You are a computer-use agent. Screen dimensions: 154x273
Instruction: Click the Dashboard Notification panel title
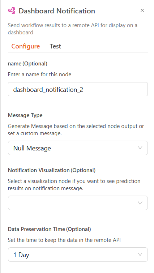pos(57,11)
